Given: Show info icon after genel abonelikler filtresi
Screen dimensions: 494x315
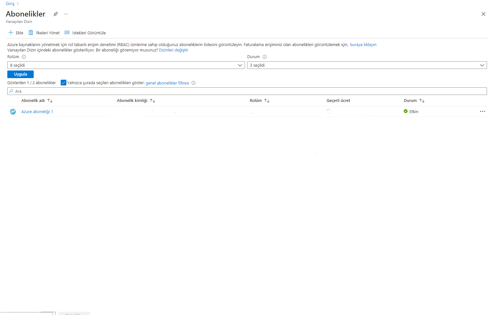Looking at the screenshot, I should click(x=193, y=83).
